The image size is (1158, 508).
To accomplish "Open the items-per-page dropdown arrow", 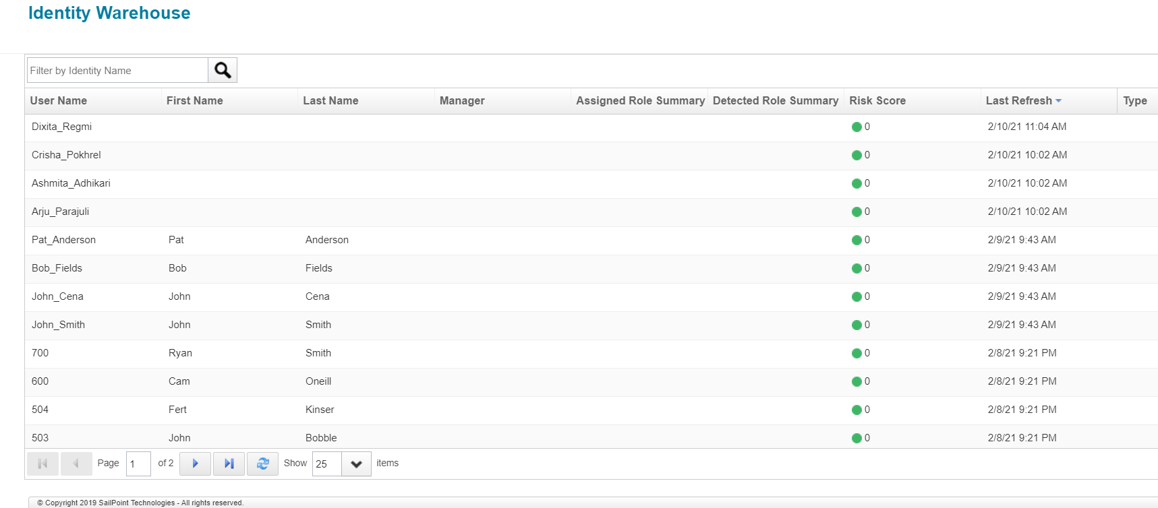I will pos(356,464).
